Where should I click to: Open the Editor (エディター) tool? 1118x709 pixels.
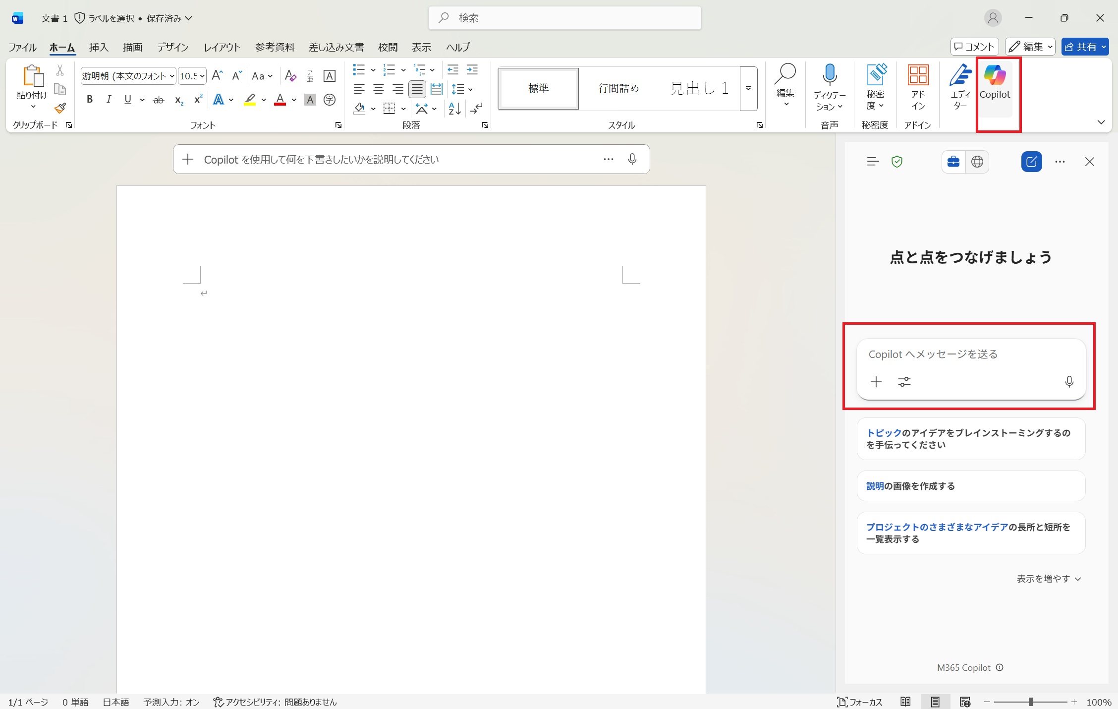(960, 87)
